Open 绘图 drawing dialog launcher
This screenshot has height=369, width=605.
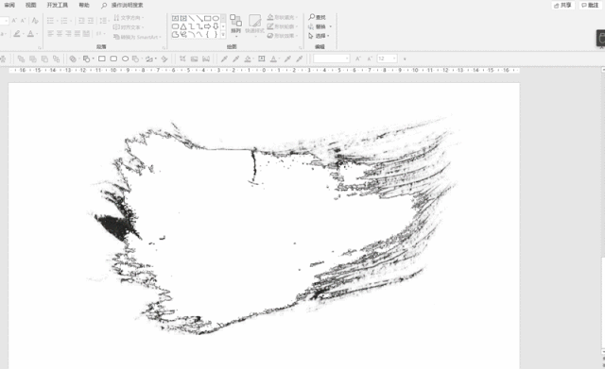pos(301,48)
